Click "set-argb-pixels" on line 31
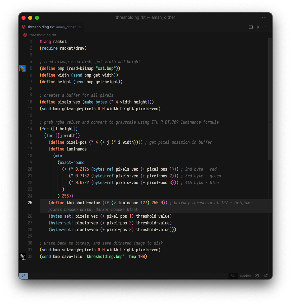Image resolution: width=291 pixels, height=304 pixels. [x=79, y=250]
